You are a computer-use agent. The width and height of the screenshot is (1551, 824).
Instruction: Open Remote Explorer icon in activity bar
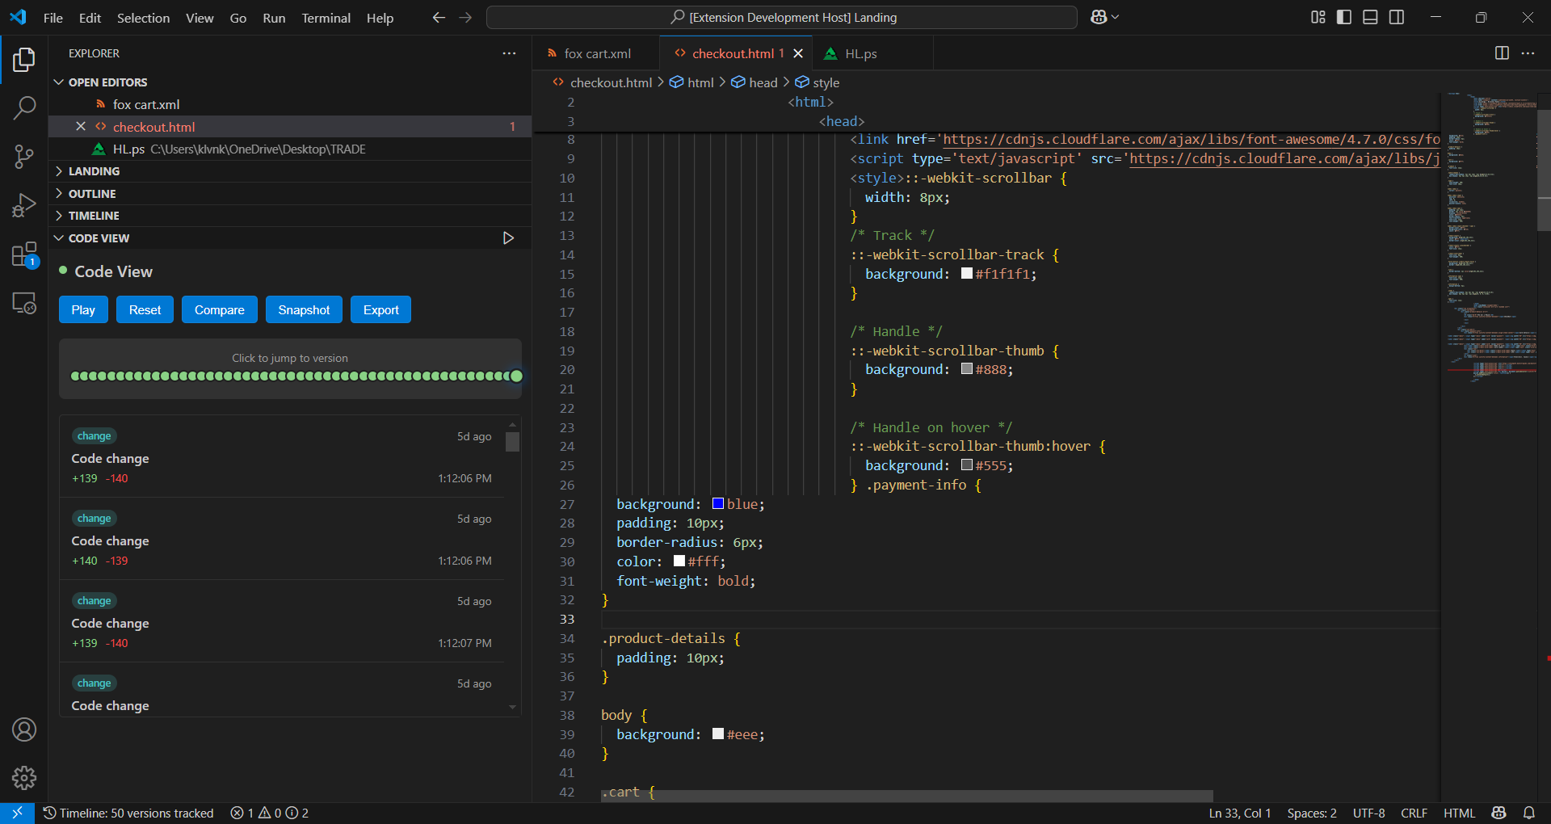click(x=24, y=304)
